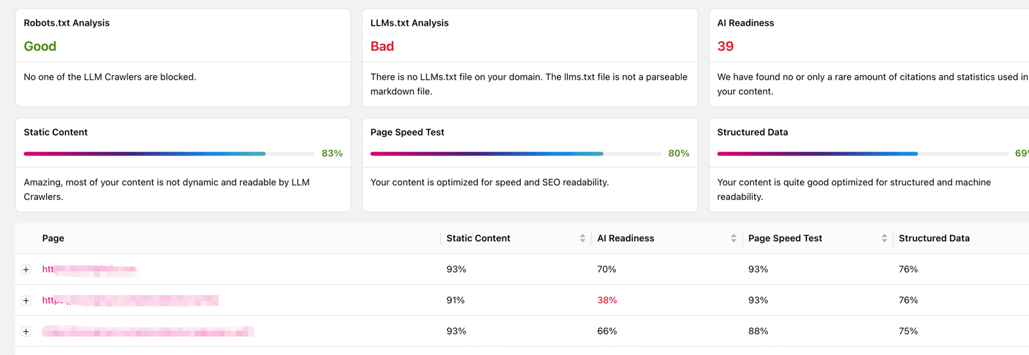Click the Robots.txt Analysis card title
This screenshot has width=1029, height=355.
67,23
